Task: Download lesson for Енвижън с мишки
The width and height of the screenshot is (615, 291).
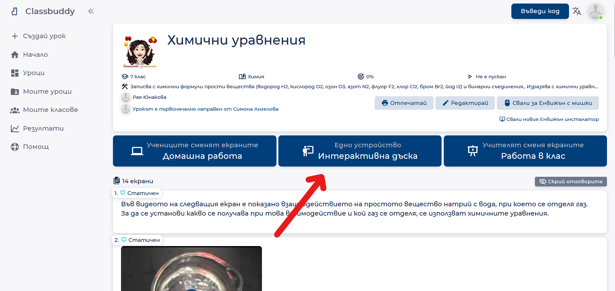Action: click(x=548, y=103)
